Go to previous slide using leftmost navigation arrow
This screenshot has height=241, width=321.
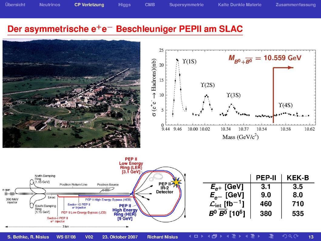point(190,236)
